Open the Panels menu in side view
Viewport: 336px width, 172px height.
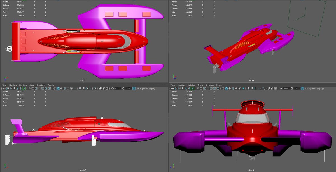pos(219,85)
